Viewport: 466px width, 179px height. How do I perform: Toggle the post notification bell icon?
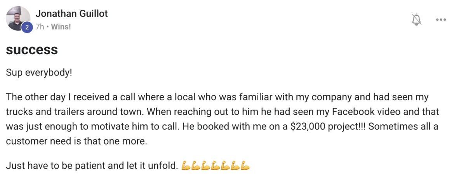[x=416, y=20]
